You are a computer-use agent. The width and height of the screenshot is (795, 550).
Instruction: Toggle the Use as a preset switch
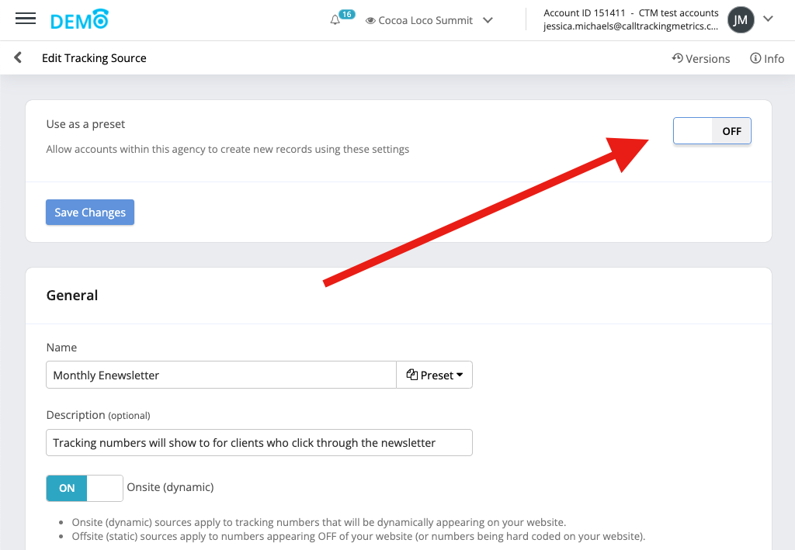[712, 131]
